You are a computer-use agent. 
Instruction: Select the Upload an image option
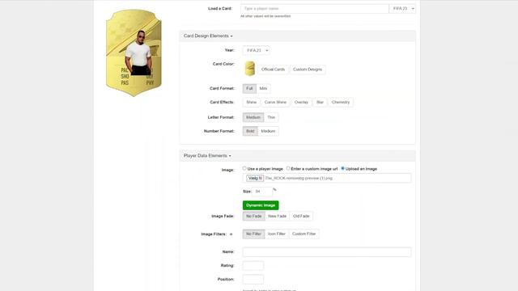pyautogui.click(x=342, y=169)
